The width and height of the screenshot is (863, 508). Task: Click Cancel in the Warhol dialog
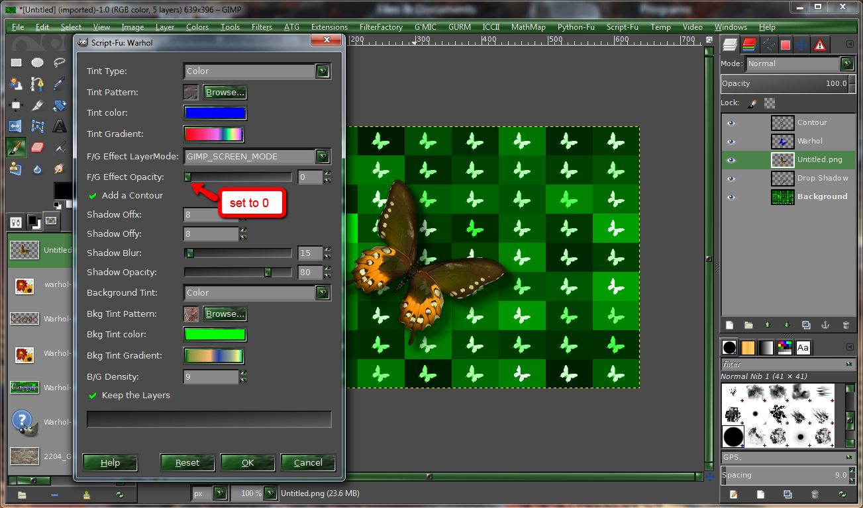point(308,463)
